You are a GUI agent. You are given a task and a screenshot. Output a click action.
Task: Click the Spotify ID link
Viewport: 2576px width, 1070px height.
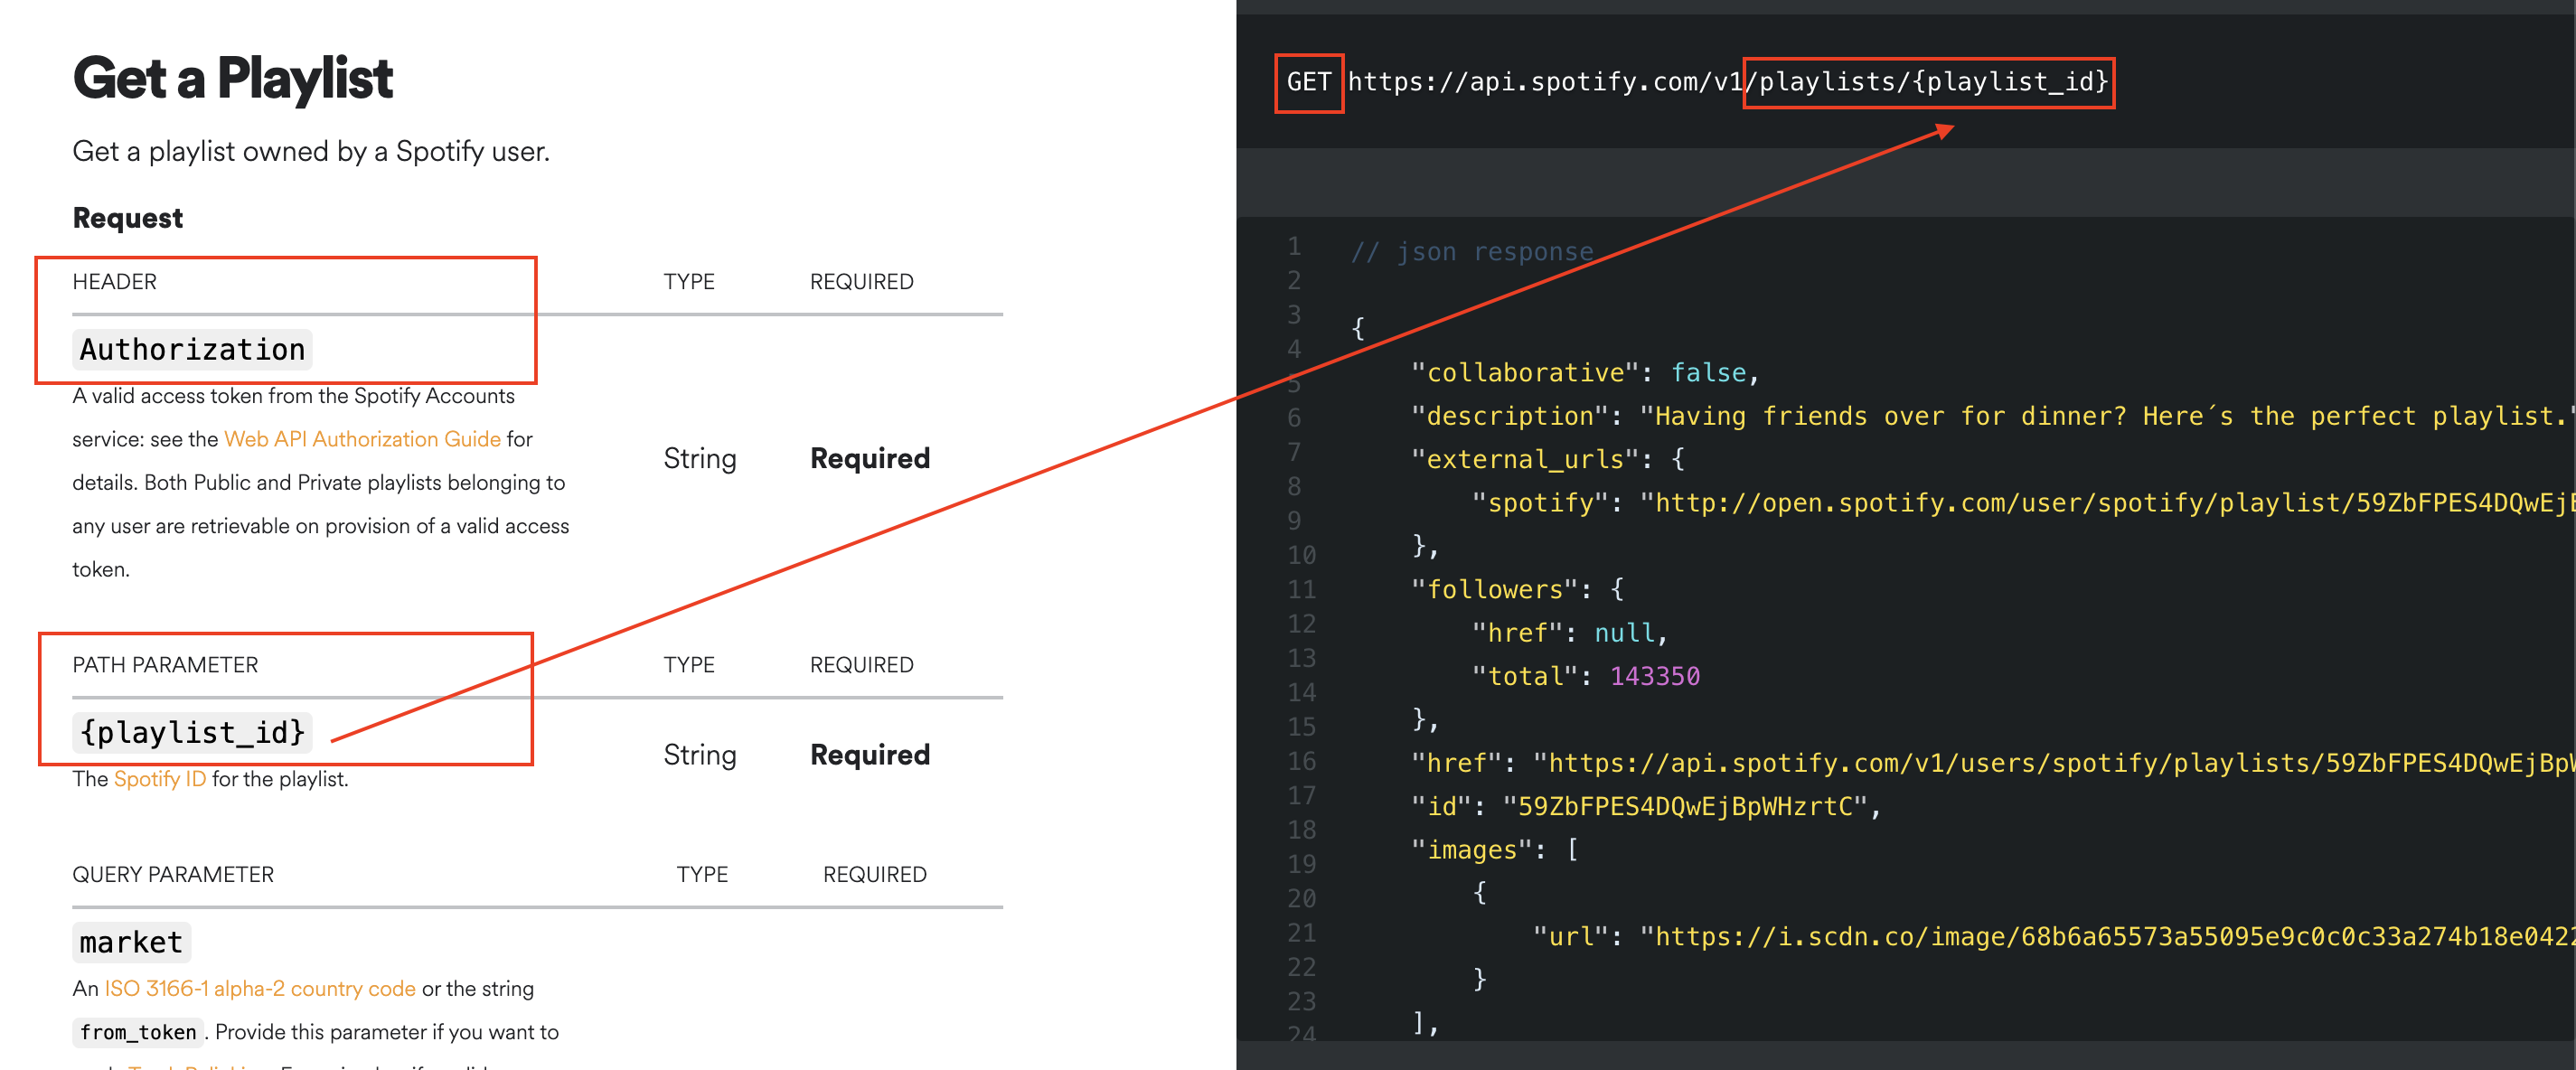(x=159, y=779)
